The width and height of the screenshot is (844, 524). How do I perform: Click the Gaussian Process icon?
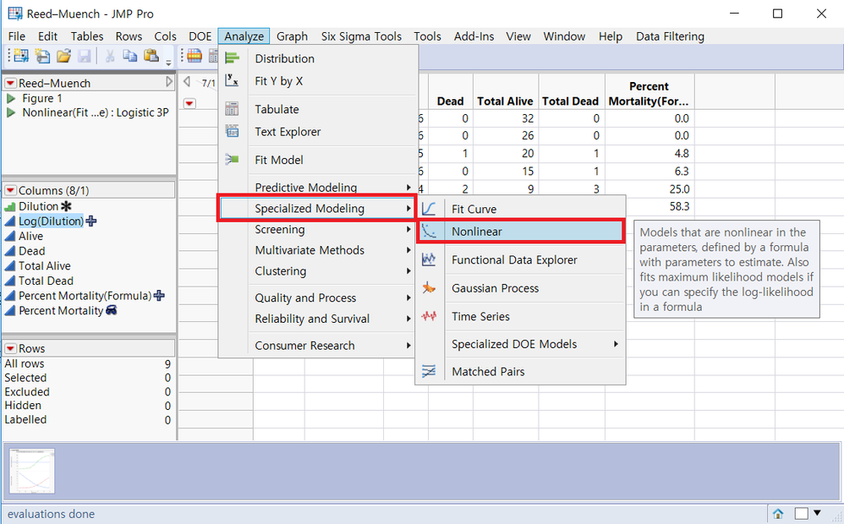429,288
